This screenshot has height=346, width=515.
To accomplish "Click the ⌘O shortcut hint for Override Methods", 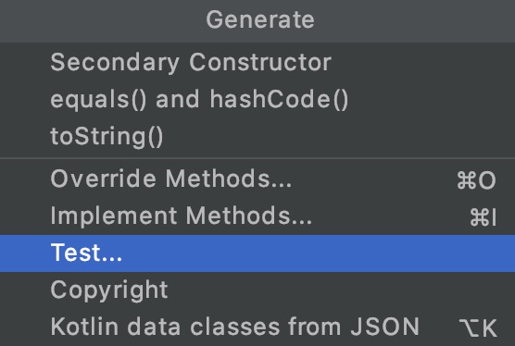I will 476,180.
